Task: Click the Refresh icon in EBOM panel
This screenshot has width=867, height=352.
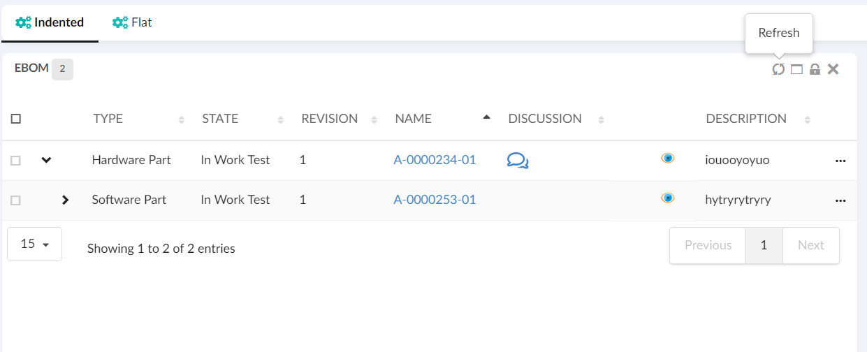Action: point(778,69)
